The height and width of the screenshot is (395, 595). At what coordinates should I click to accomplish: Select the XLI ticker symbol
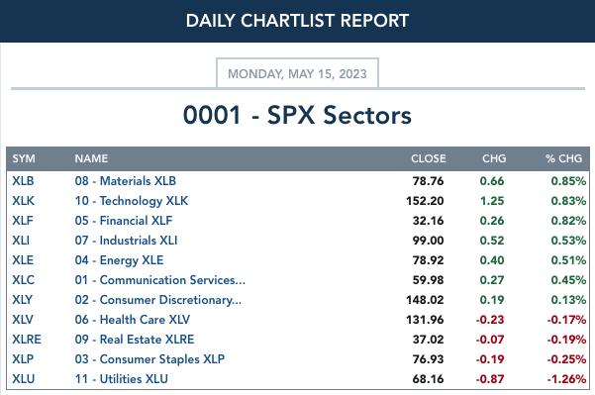21,241
